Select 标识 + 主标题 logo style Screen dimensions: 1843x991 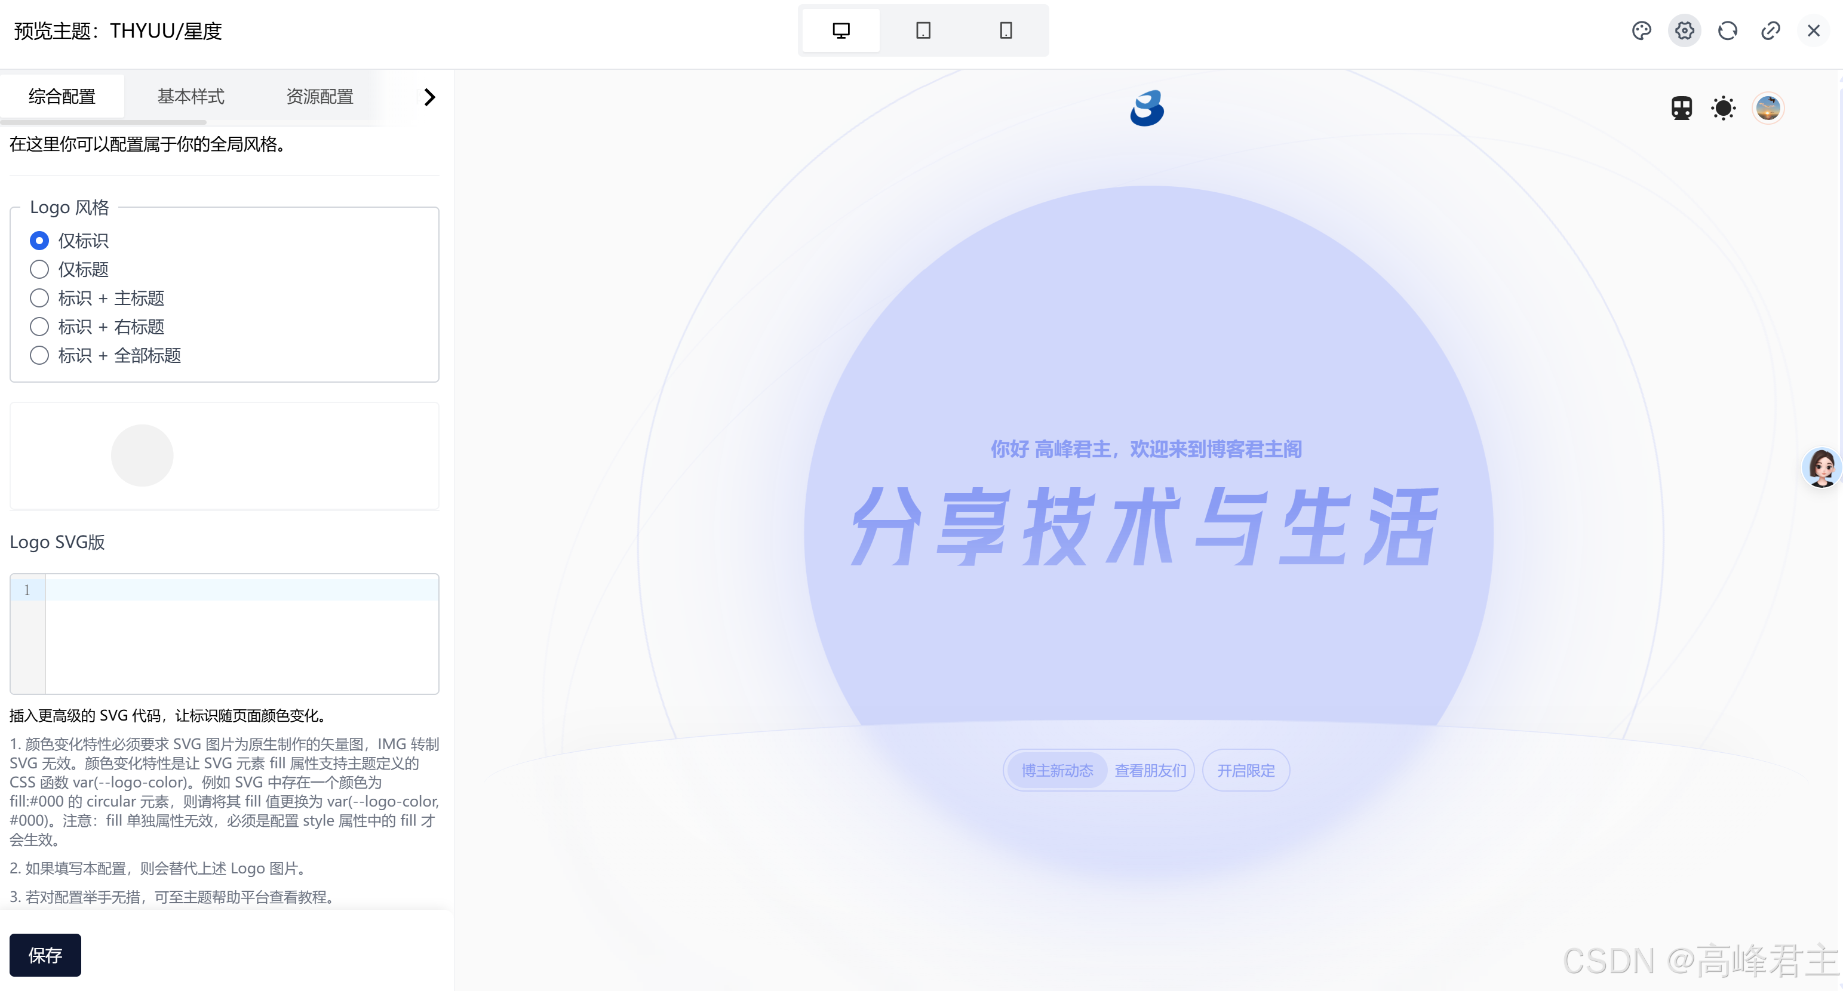tap(39, 298)
